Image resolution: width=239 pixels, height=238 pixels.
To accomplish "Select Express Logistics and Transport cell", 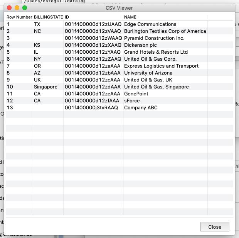I will pos(165,66).
